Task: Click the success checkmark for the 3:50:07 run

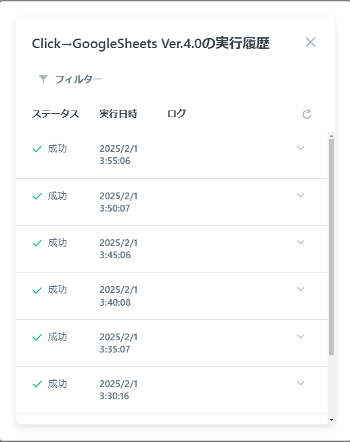Action: click(37, 196)
